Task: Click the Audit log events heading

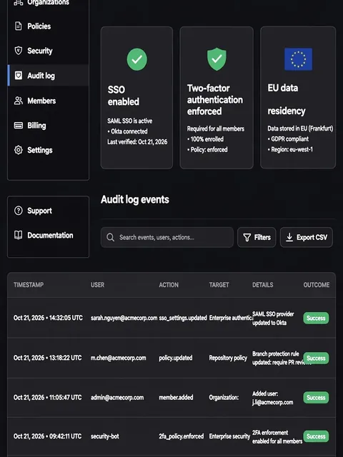Action: coord(135,200)
